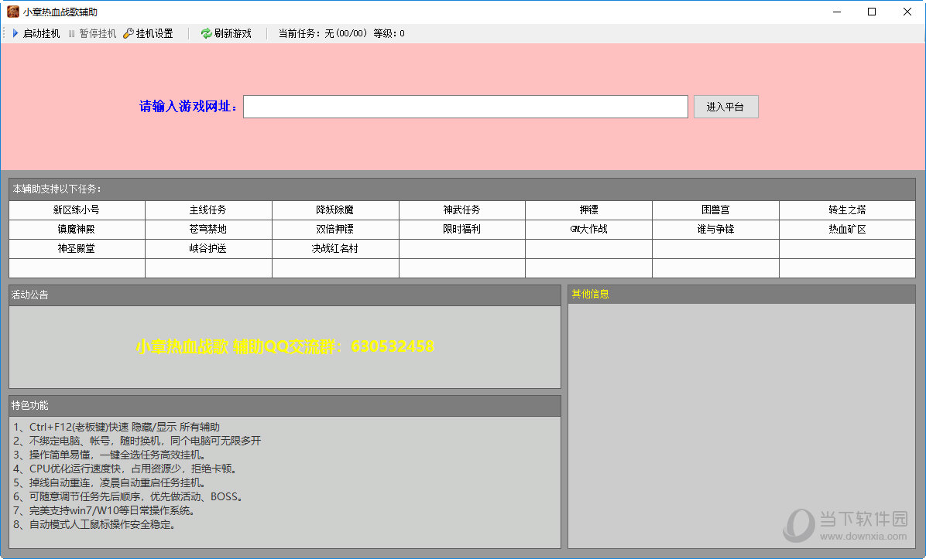
Task: Click the 活动公告 panel header
Action: (285, 295)
